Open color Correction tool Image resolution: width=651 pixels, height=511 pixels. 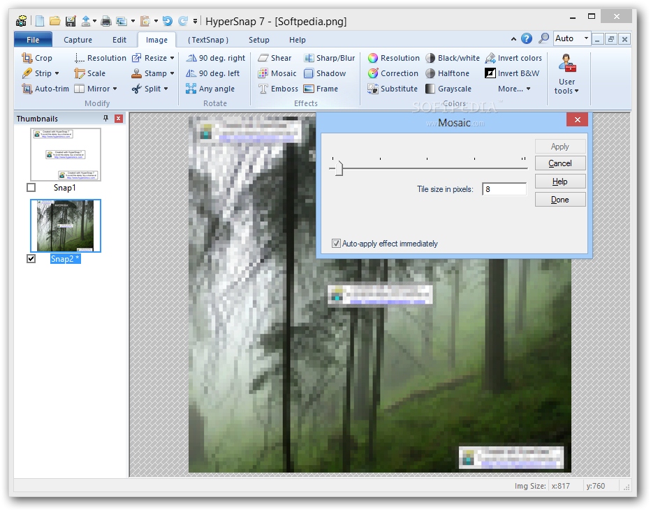pos(393,73)
